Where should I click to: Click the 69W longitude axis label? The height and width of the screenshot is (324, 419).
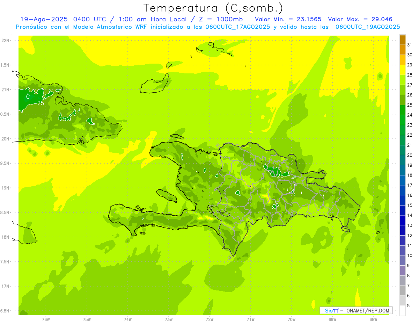point(332,319)
